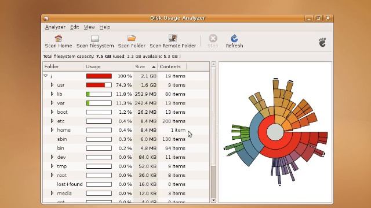
Task: Click the total filesystem capacity status text
Action: (112, 57)
